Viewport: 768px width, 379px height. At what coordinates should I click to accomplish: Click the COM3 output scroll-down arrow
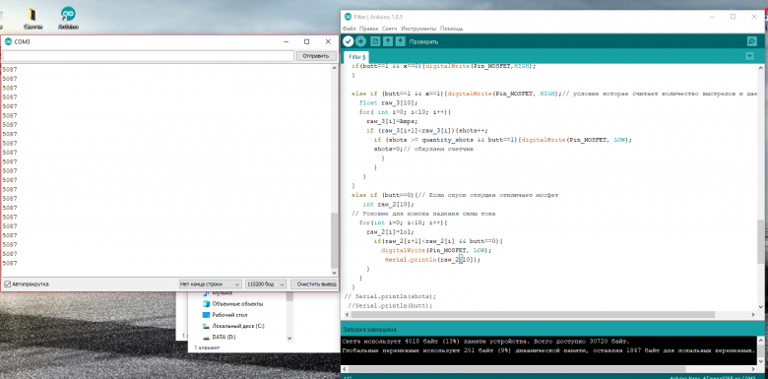click(335, 273)
